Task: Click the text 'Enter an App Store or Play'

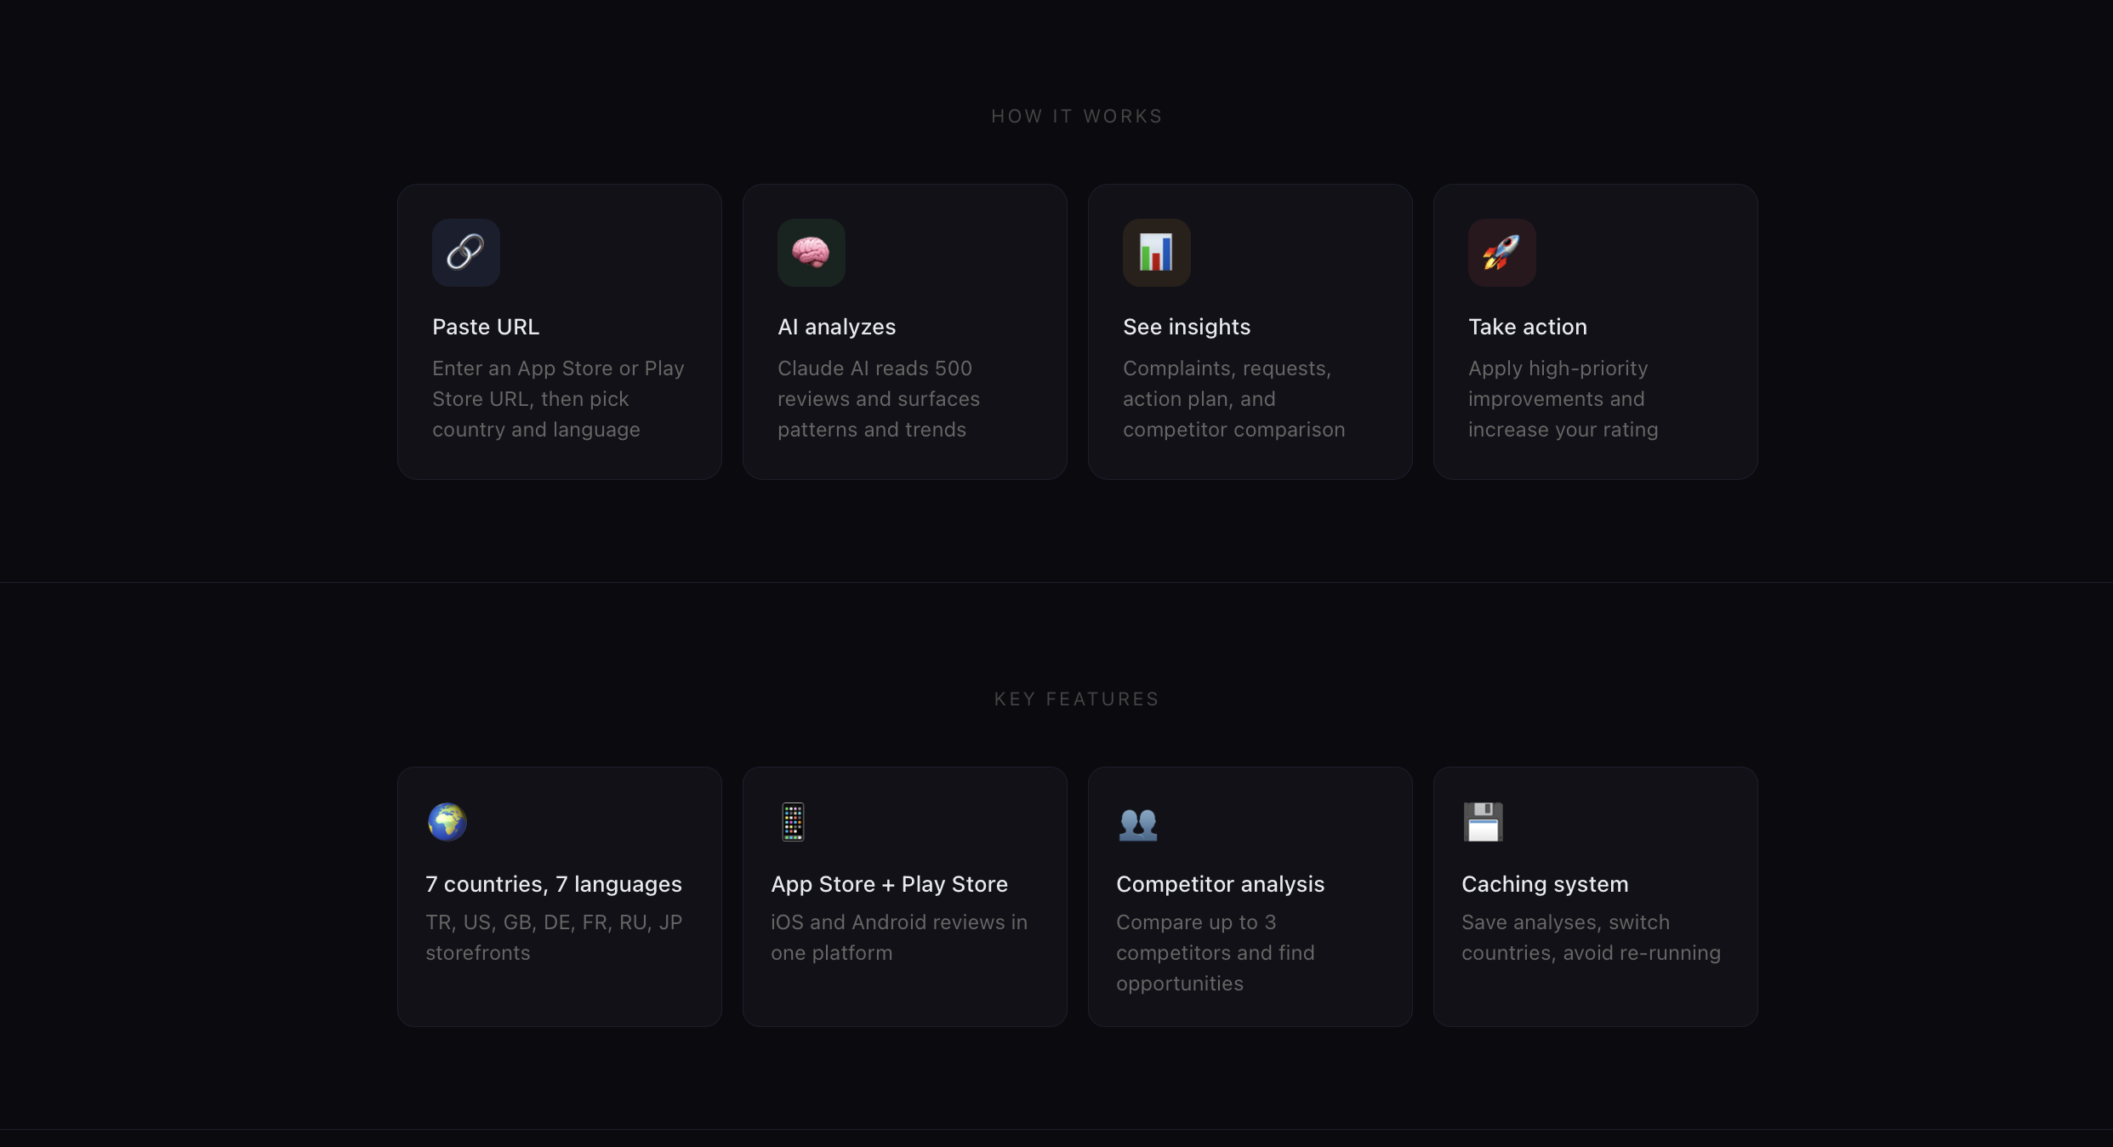Action: pos(558,368)
